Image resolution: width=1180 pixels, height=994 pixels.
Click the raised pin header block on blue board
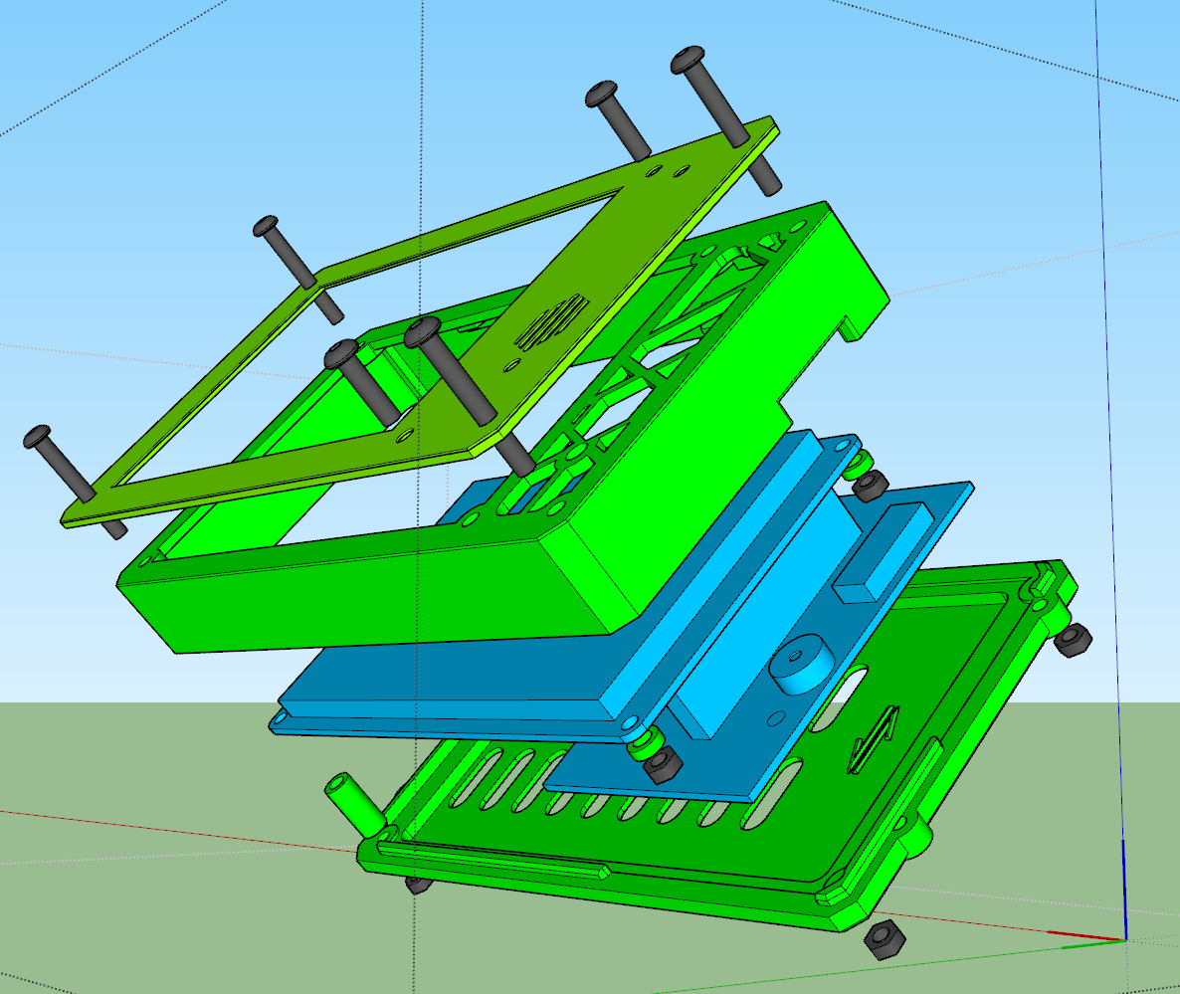pyautogui.click(x=885, y=551)
